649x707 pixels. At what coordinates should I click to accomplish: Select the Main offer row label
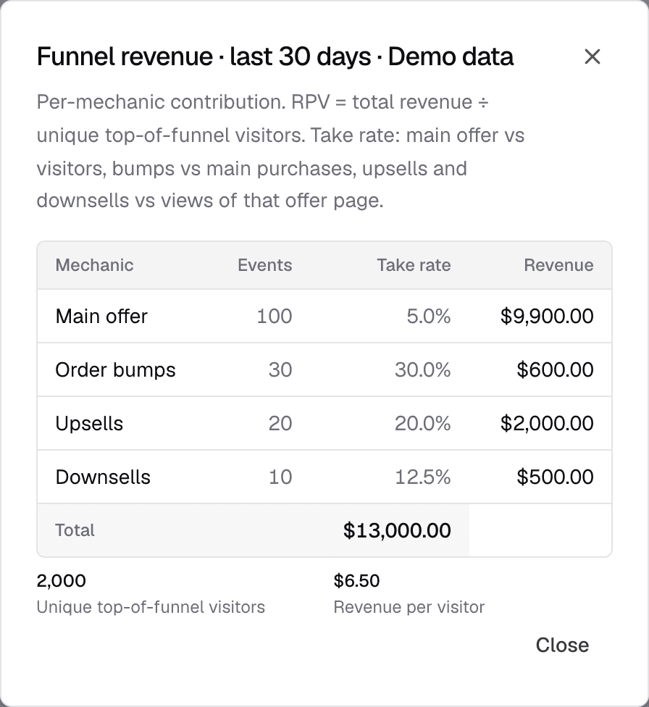point(101,316)
